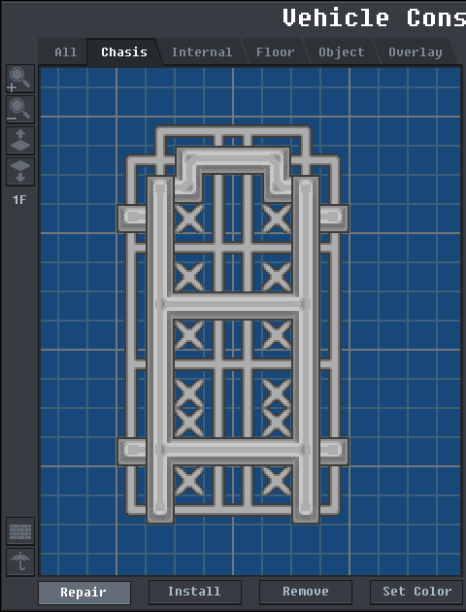
Task: Click the Repair button
Action: point(83,593)
